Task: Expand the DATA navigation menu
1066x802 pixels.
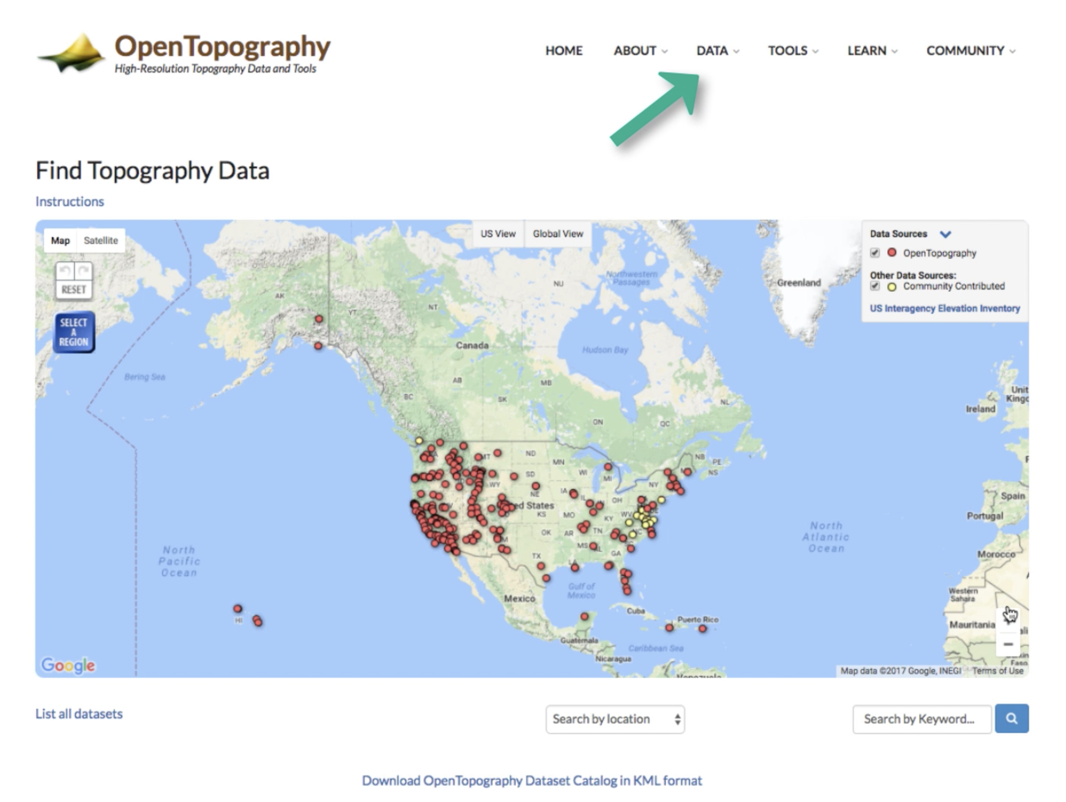Action: coord(718,50)
